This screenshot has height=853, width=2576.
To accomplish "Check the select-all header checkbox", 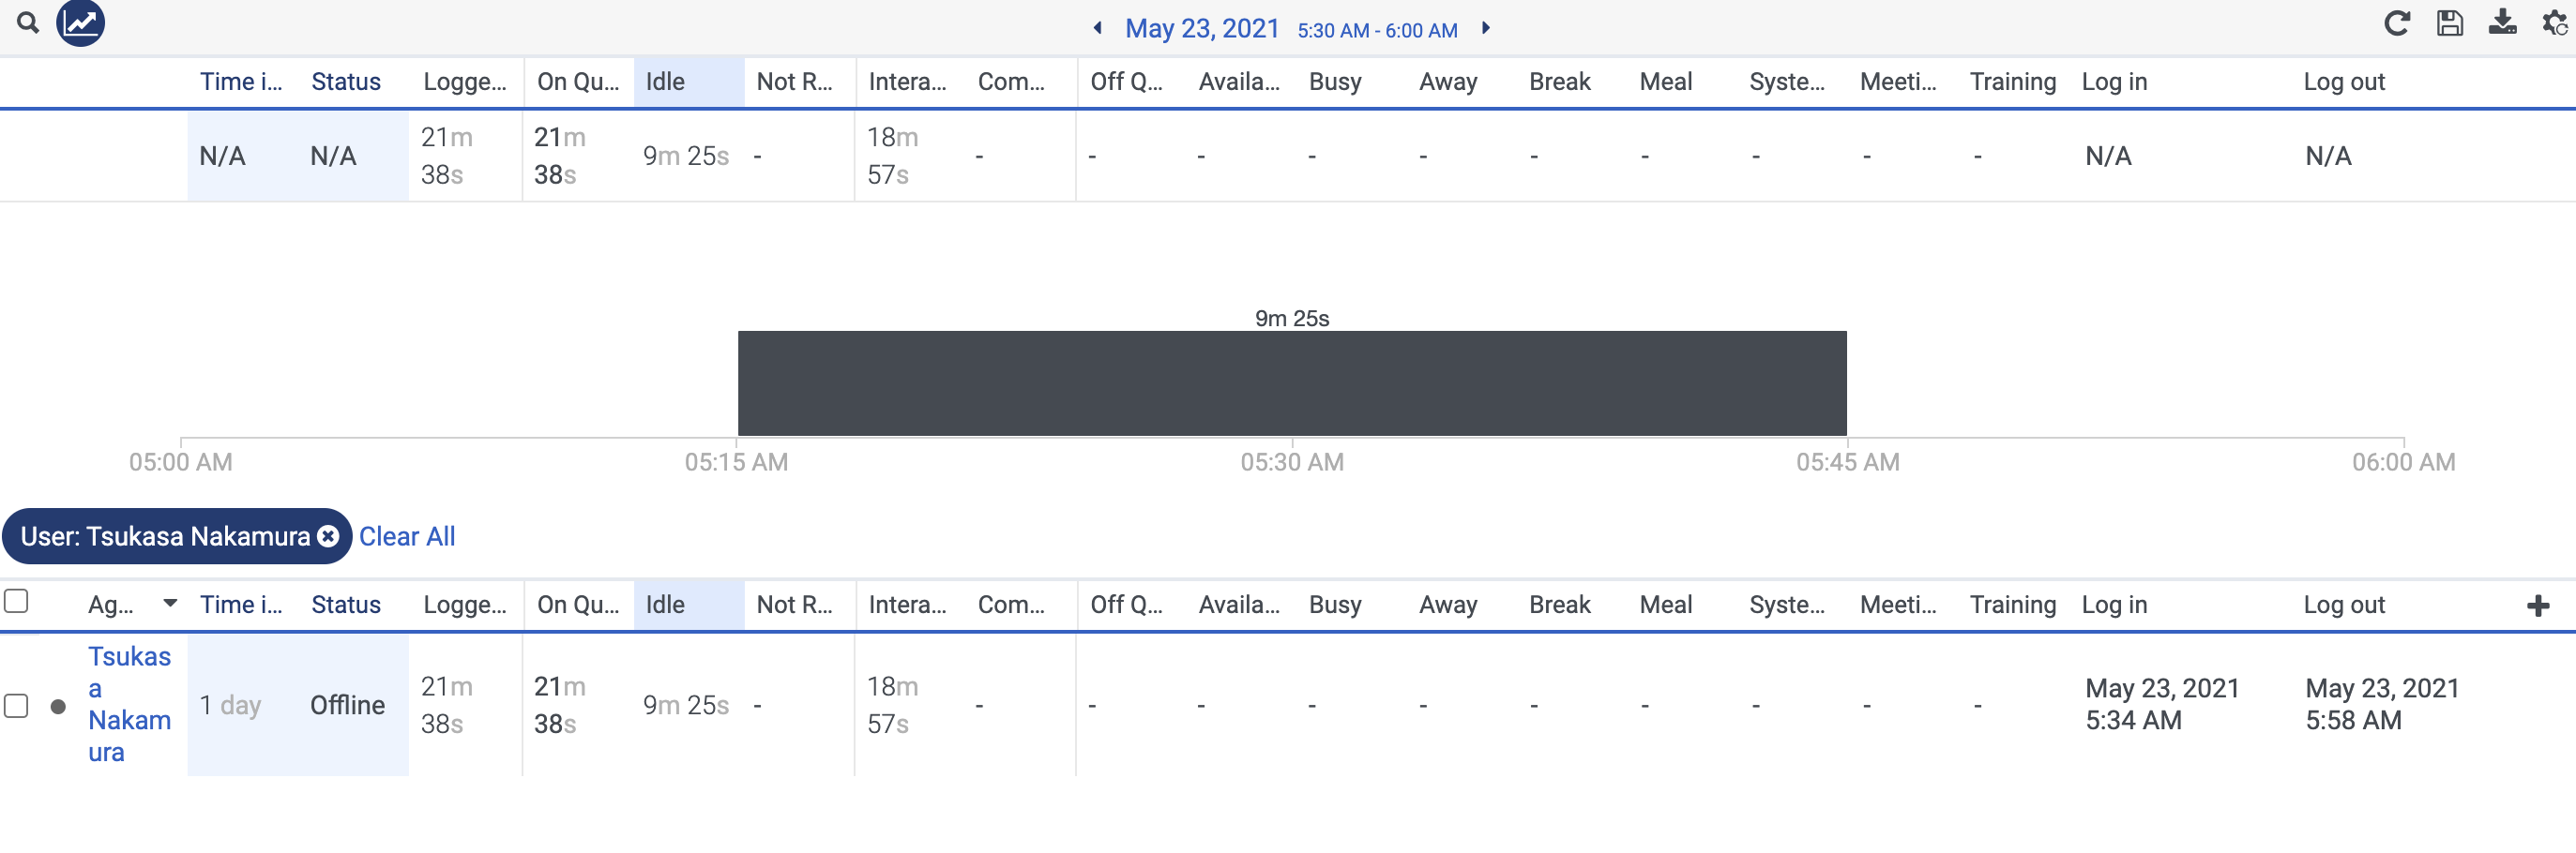I will tap(16, 601).
